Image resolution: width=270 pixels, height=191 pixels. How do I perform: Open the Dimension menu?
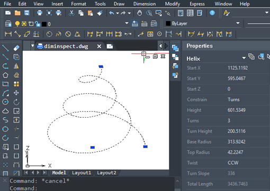point(145,4)
